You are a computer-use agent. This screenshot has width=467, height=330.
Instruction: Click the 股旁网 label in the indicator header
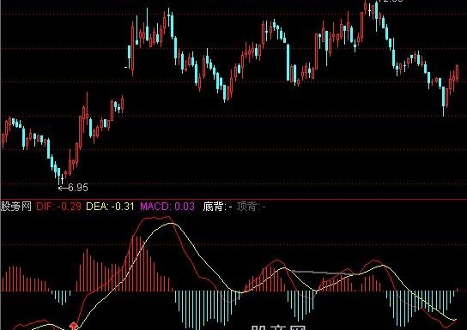[x=16, y=207]
